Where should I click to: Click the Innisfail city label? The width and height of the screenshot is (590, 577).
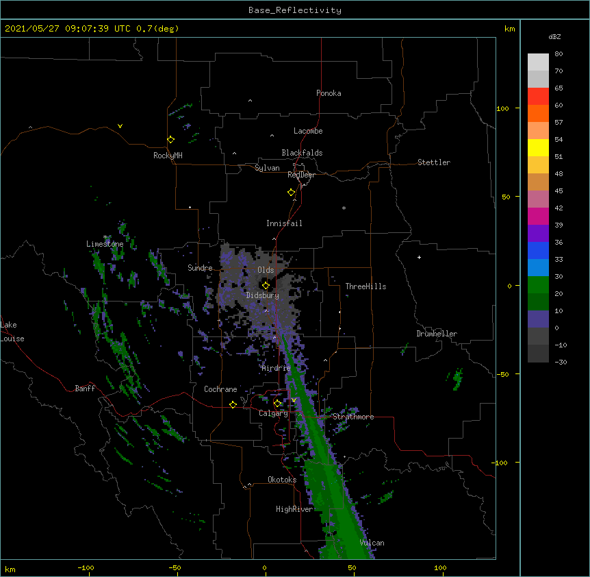284,223
